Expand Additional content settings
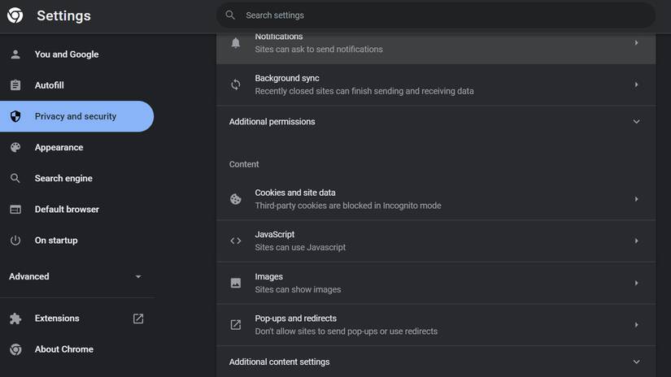 [x=636, y=362]
